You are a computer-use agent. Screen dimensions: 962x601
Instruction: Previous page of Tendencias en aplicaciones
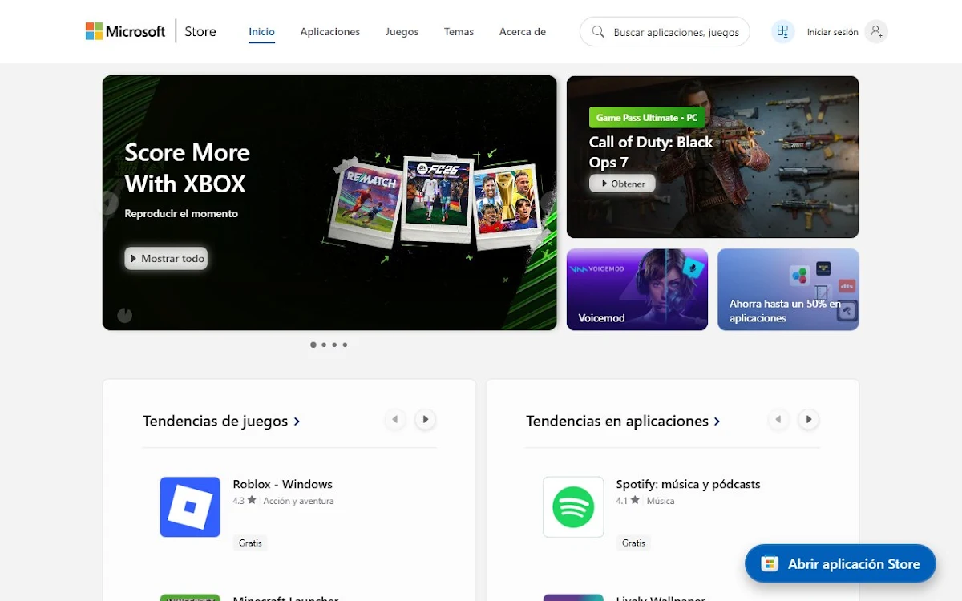[x=778, y=419]
